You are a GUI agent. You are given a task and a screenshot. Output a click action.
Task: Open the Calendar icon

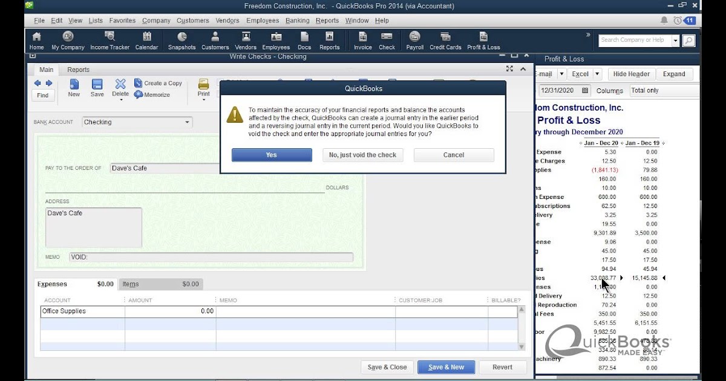(x=146, y=41)
